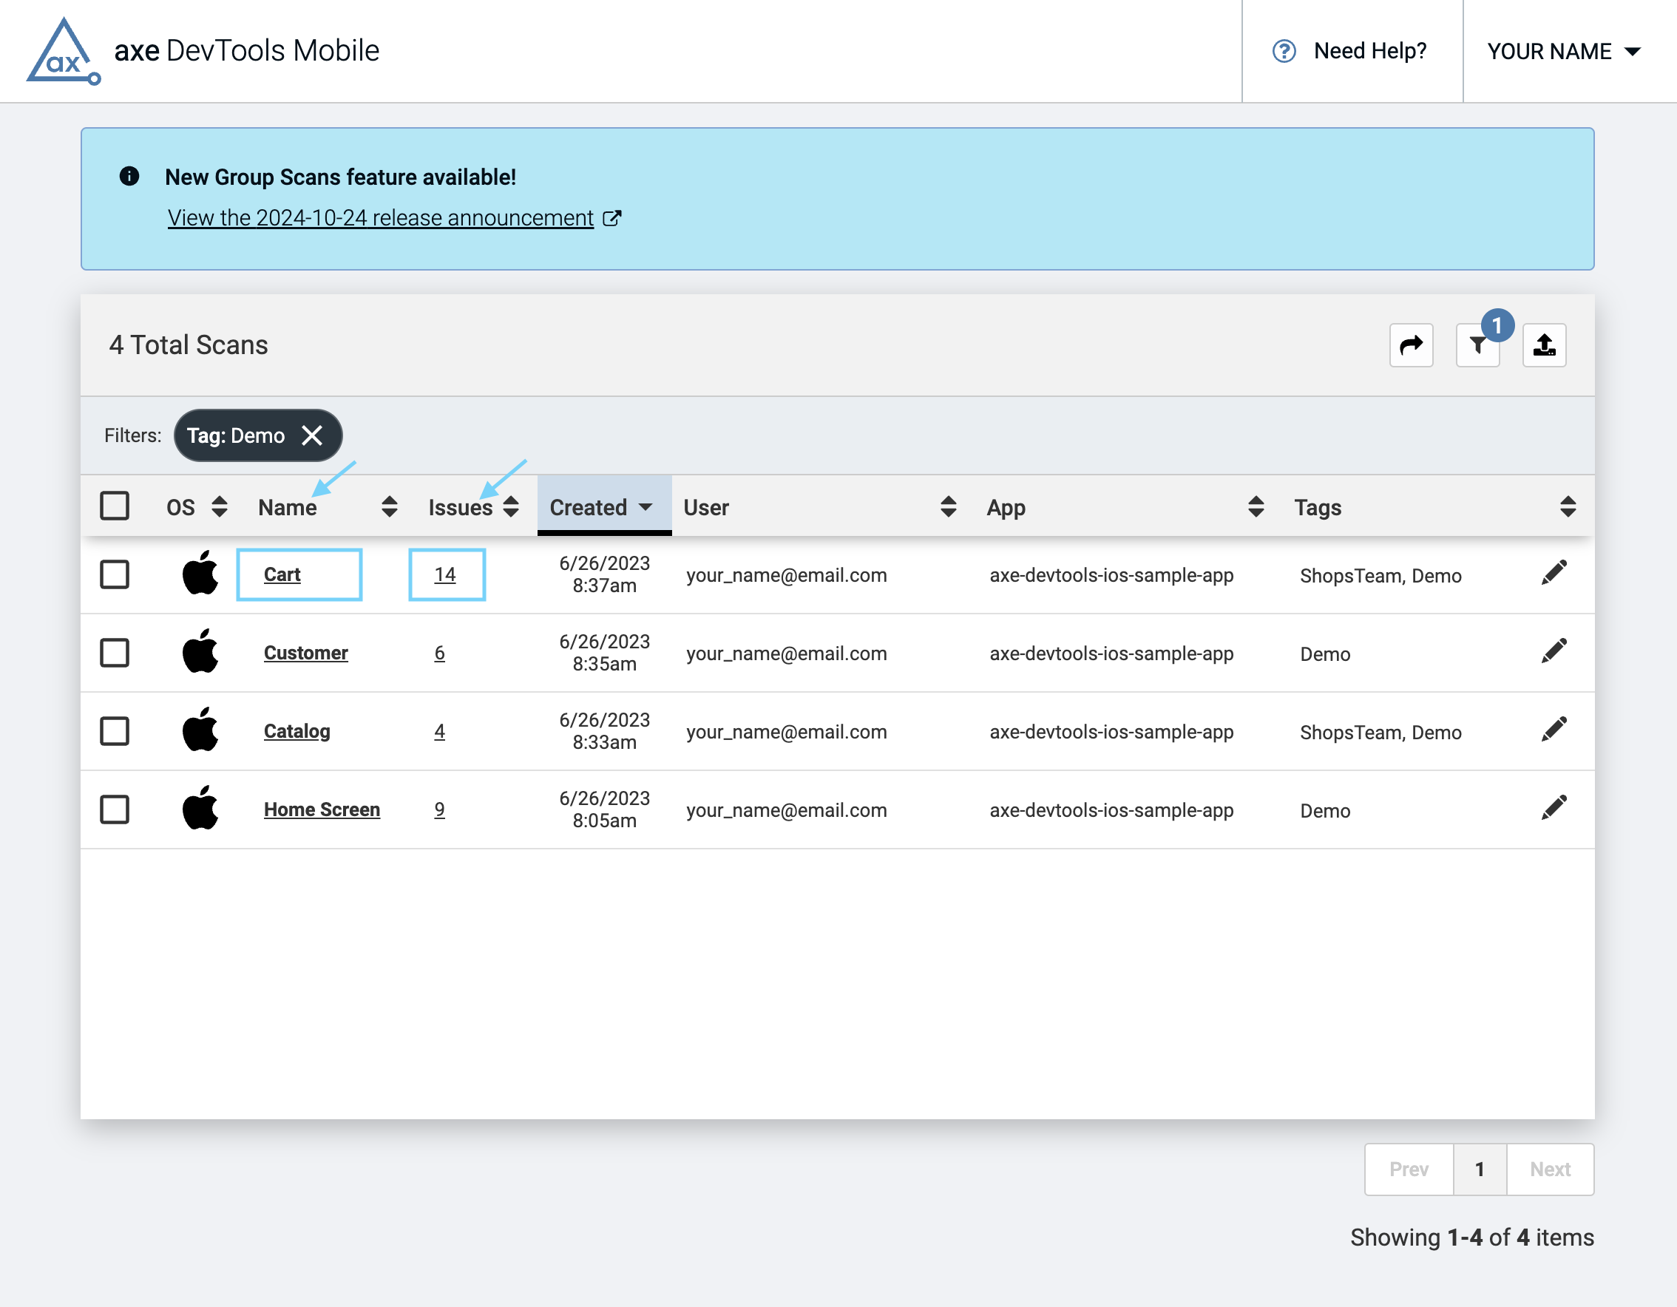Sort table by the Issues column
Screen dimensions: 1677x1307
[x=510, y=506]
